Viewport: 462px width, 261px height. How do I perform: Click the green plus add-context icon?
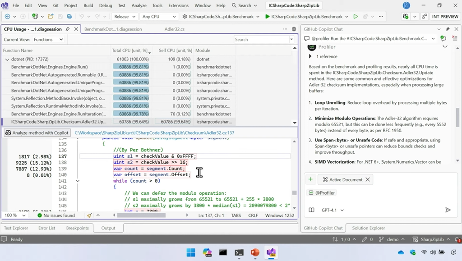[x=310, y=179]
